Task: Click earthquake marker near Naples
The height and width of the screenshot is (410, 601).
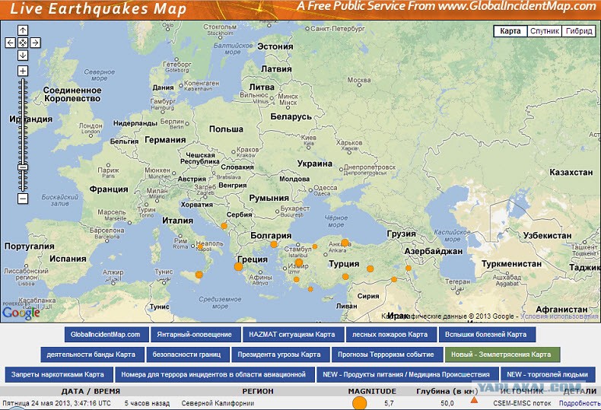Action: [x=199, y=247]
